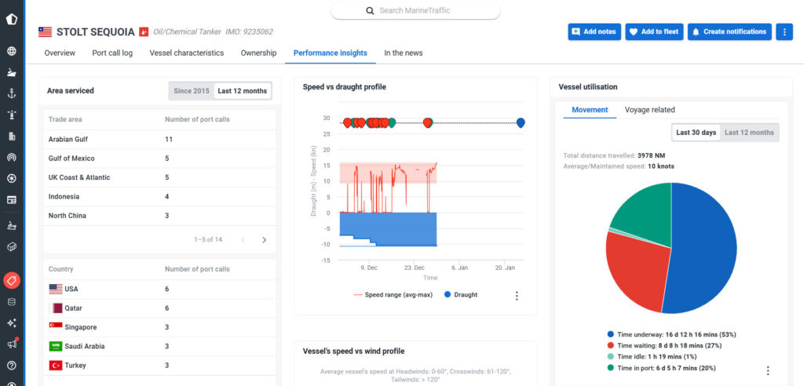Open Vessel utilisation pie chart options menu
804x386 pixels.
pos(768,370)
